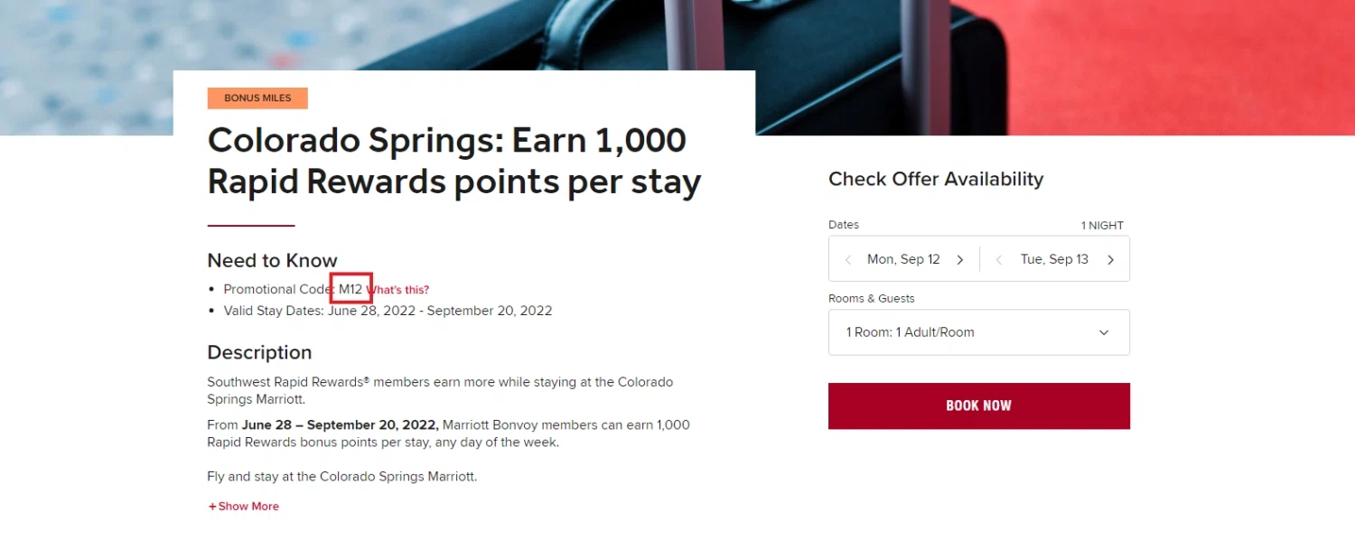Click the Description section heading
This screenshot has height=559, width=1355.
[x=259, y=352]
